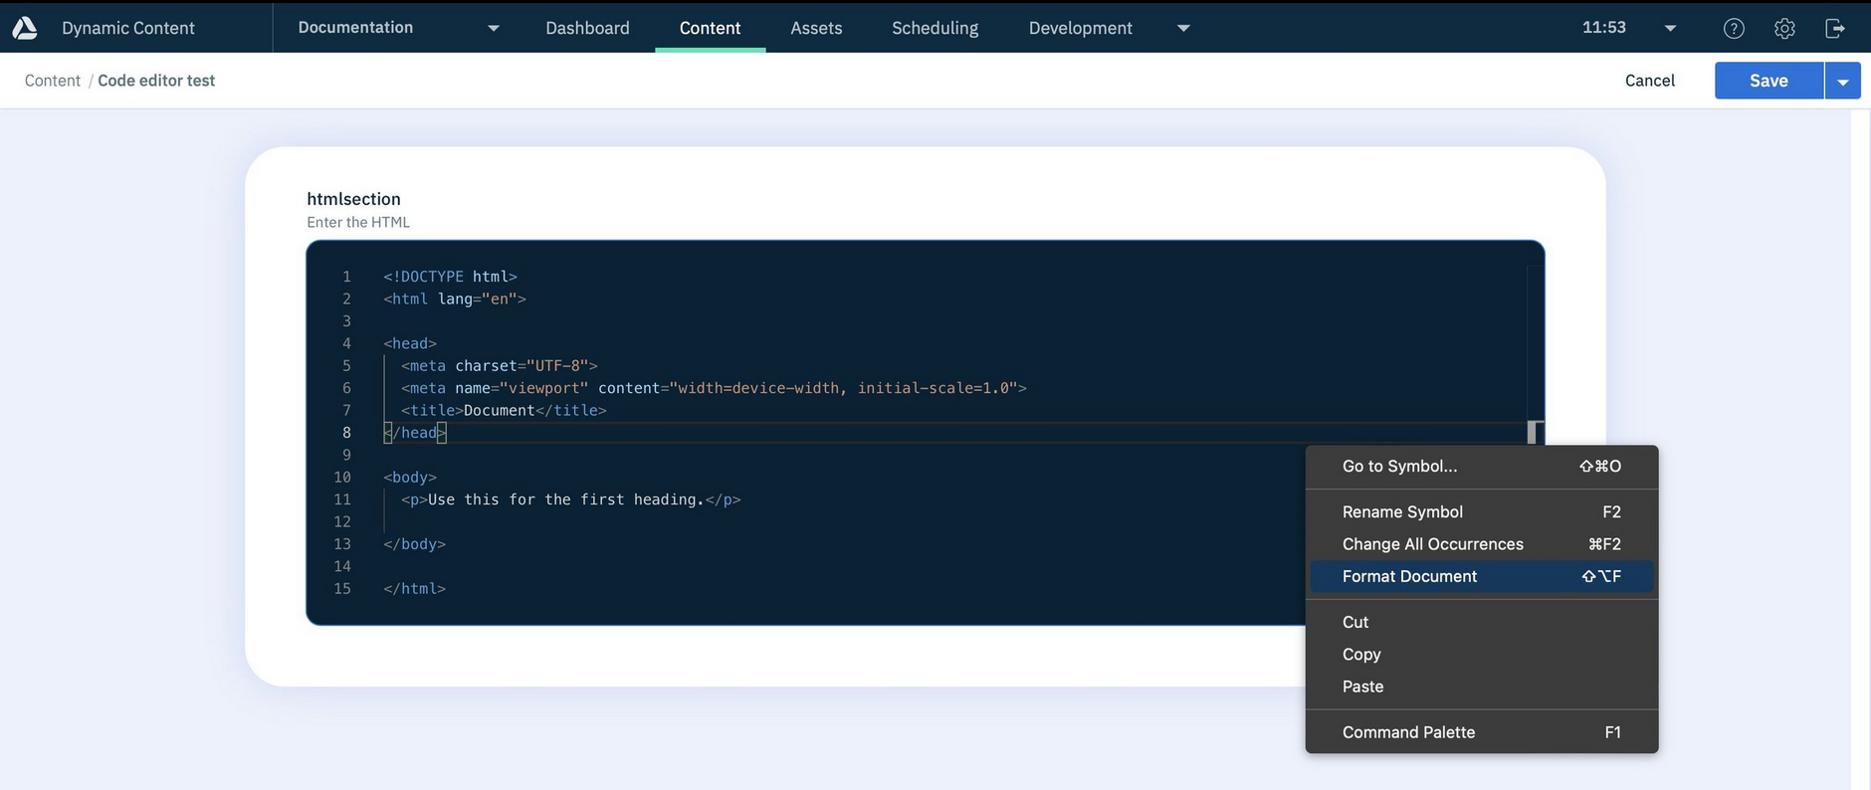Click the 'Use this for the first heading.' text
This screenshot has height=790, width=1871.
[x=565, y=499]
